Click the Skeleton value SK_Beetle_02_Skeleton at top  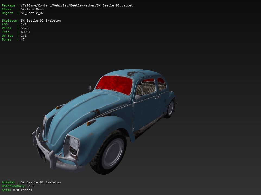click(41, 21)
